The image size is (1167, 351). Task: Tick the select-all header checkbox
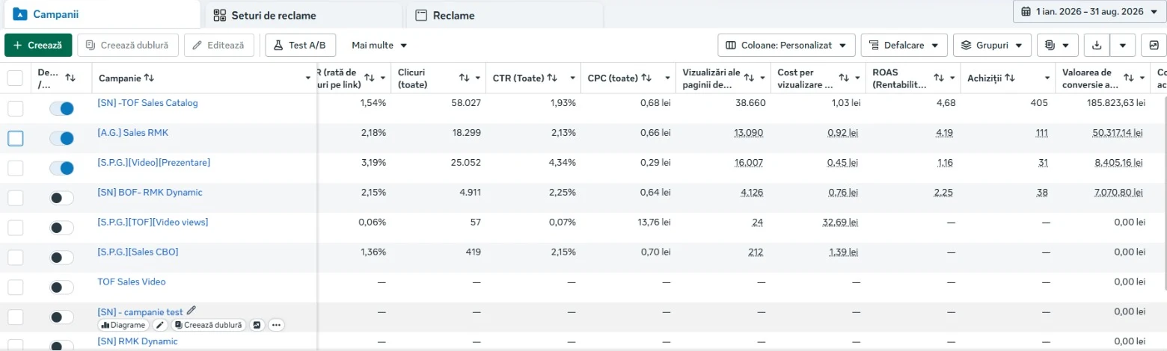pos(15,78)
